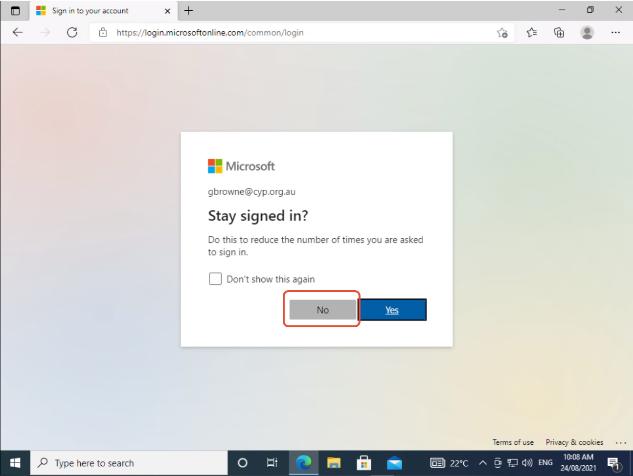The height and width of the screenshot is (476, 633).
Task: Choose No to stay signed out
Action: pyautogui.click(x=323, y=310)
